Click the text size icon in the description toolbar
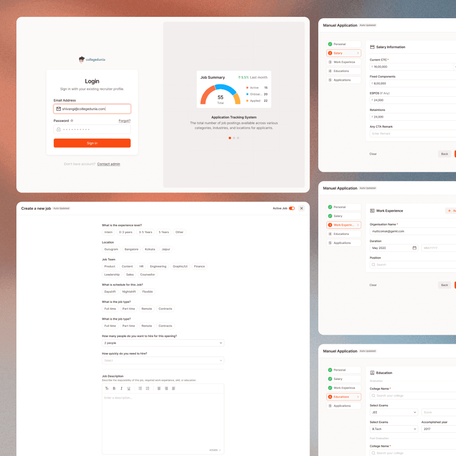456x456 pixels. tap(107, 389)
